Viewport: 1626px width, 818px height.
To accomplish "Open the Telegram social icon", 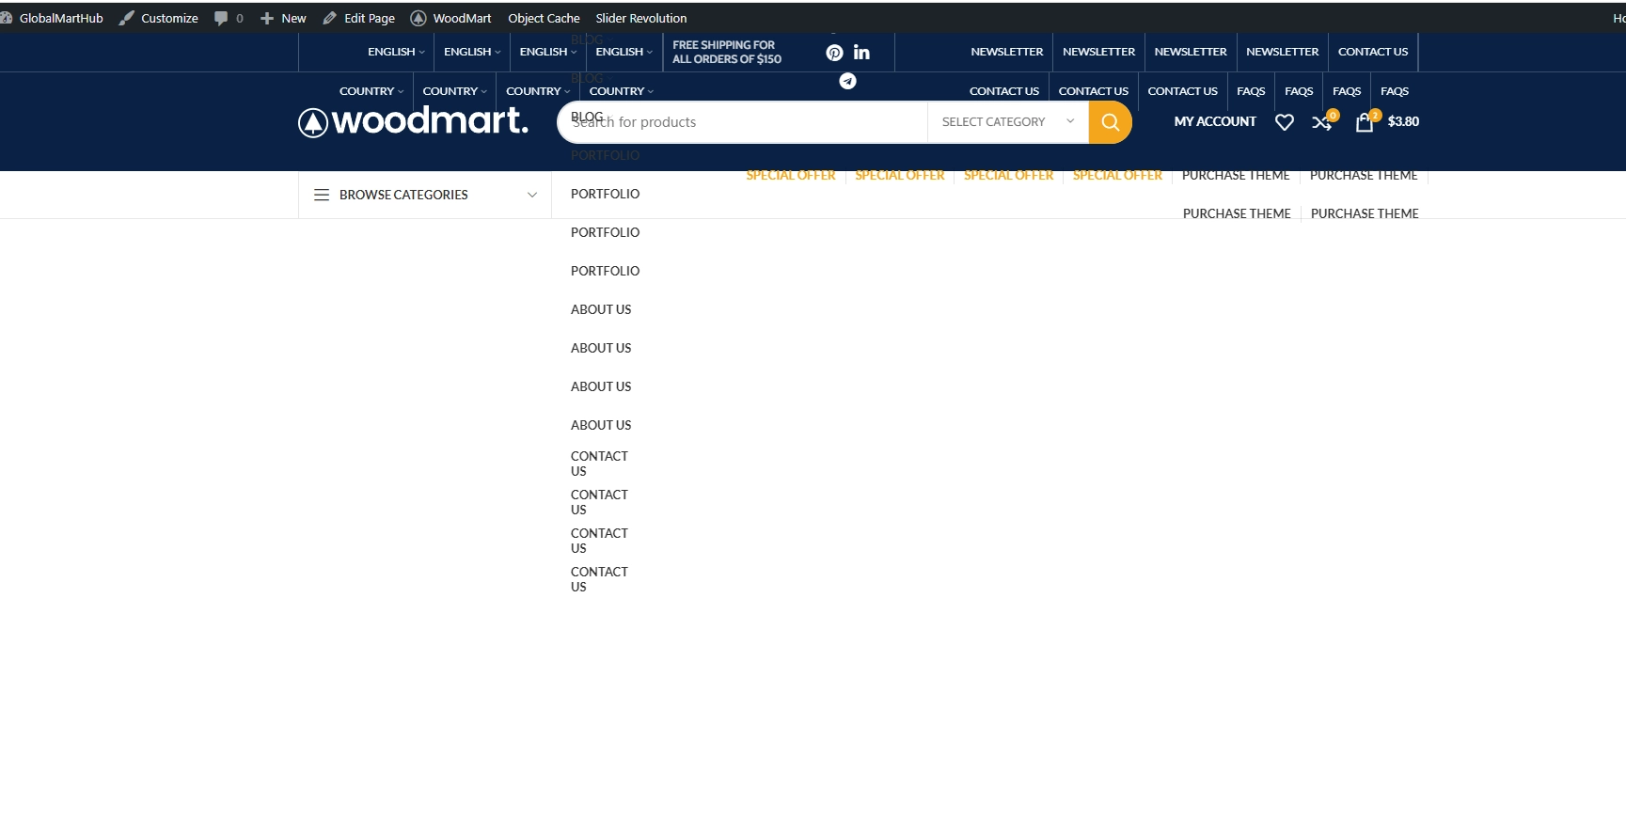I will coord(847,81).
